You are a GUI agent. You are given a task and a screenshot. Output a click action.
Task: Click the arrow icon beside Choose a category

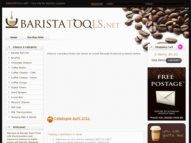pos(9,47)
